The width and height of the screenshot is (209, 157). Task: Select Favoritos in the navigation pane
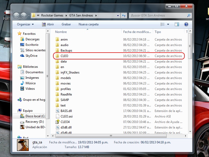(x=29, y=34)
